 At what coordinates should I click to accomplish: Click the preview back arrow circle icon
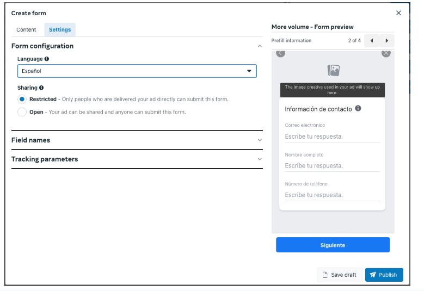coord(281,53)
